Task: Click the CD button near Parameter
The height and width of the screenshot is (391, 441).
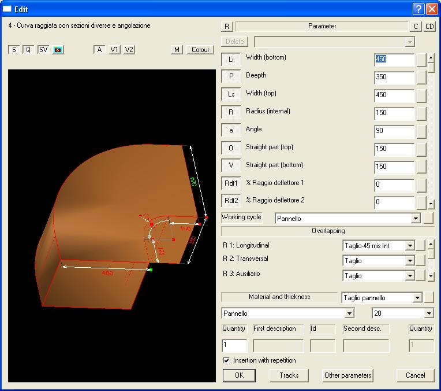Action: (430, 27)
